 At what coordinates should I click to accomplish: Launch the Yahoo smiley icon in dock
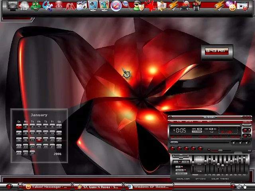click(231, 6)
